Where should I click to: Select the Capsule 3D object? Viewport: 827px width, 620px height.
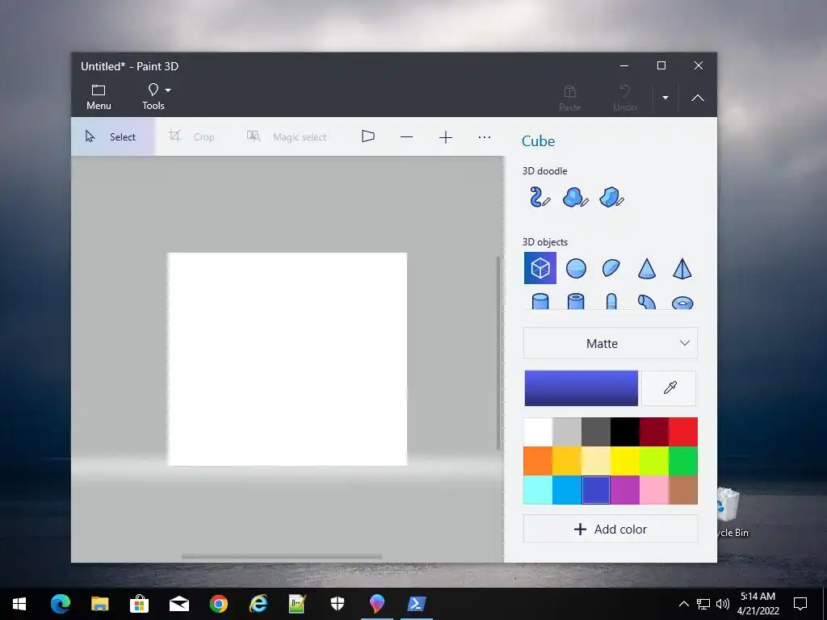[x=611, y=301]
